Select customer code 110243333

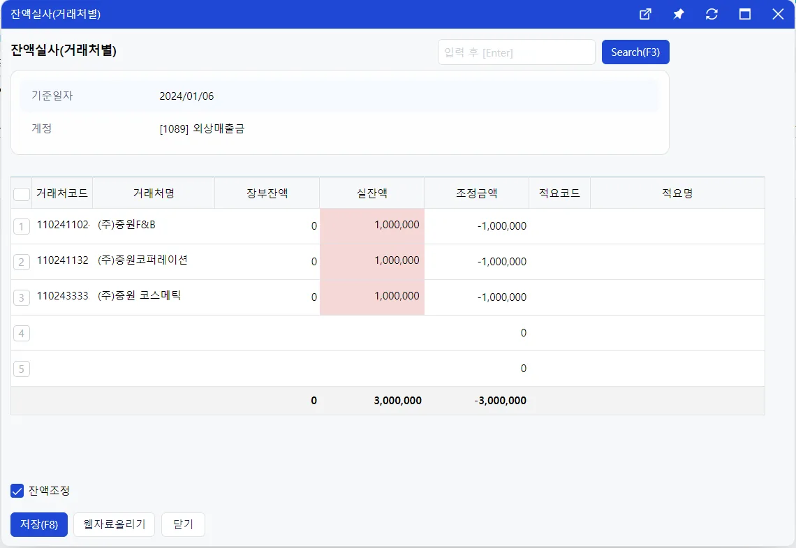tap(63, 296)
